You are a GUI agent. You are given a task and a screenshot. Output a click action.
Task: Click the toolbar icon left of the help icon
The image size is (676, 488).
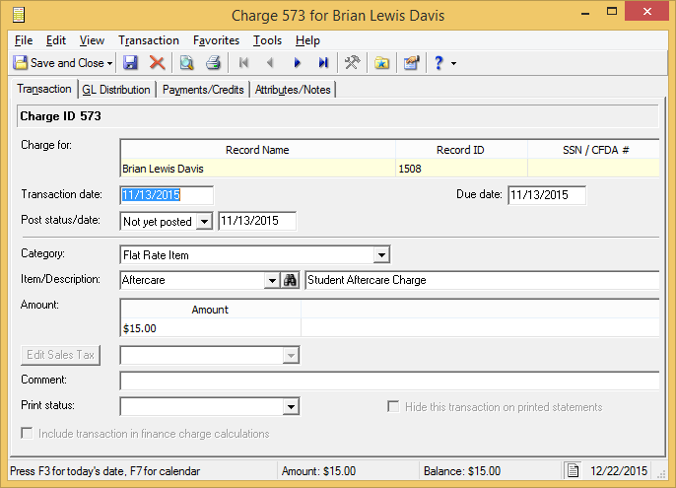click(412, 63)
